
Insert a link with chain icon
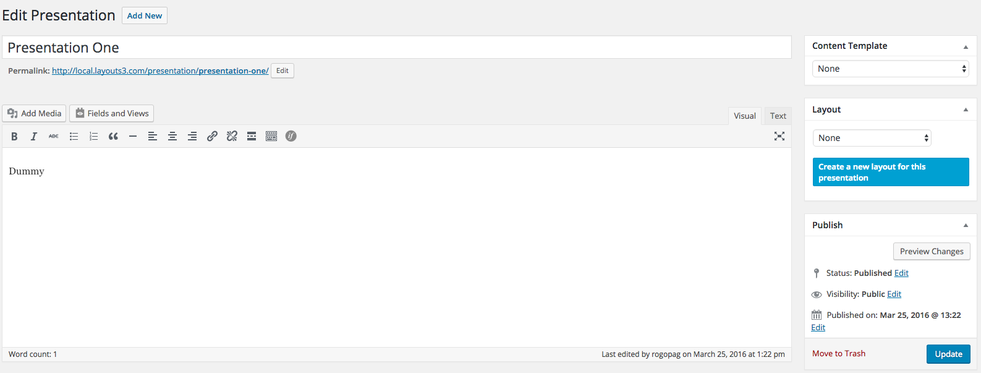(x=212, y=136)
